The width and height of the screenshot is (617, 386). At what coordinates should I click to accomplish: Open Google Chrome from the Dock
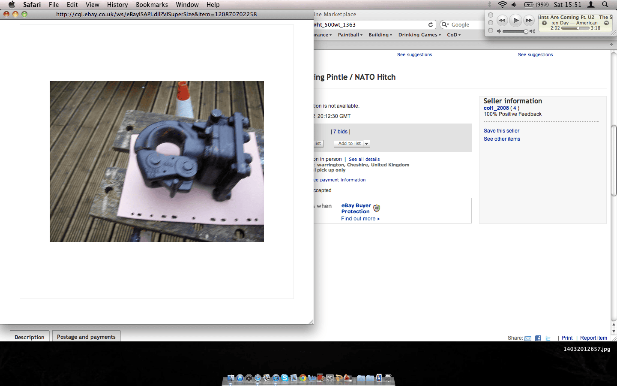pyautogui.click(x=303, y=378)
